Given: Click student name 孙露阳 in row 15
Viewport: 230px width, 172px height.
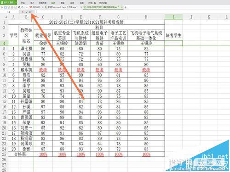Looking at the screenshot, I should (x=26, y=101).
